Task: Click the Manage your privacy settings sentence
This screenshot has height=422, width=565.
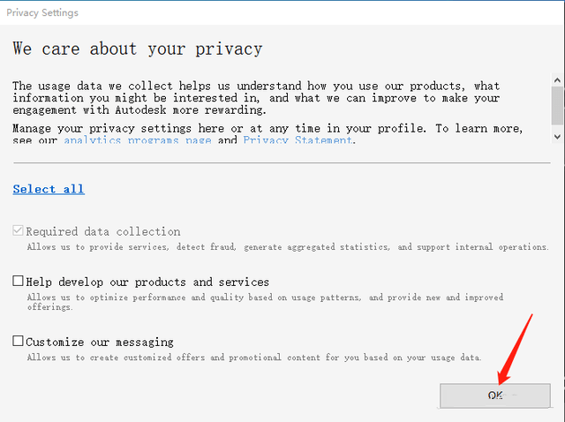Action: pos(265,128)
